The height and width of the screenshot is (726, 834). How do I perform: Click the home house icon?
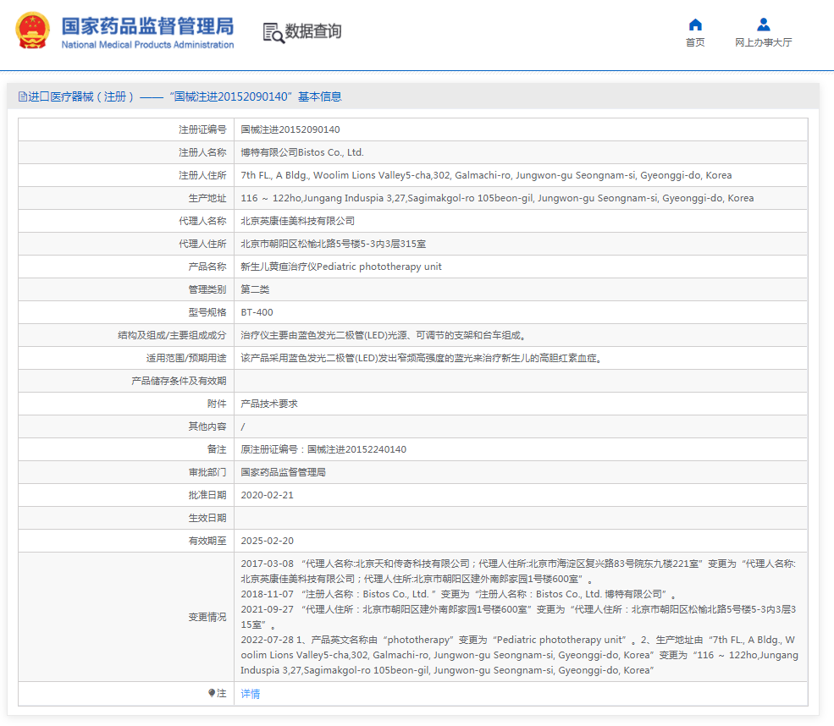point(695,25)
